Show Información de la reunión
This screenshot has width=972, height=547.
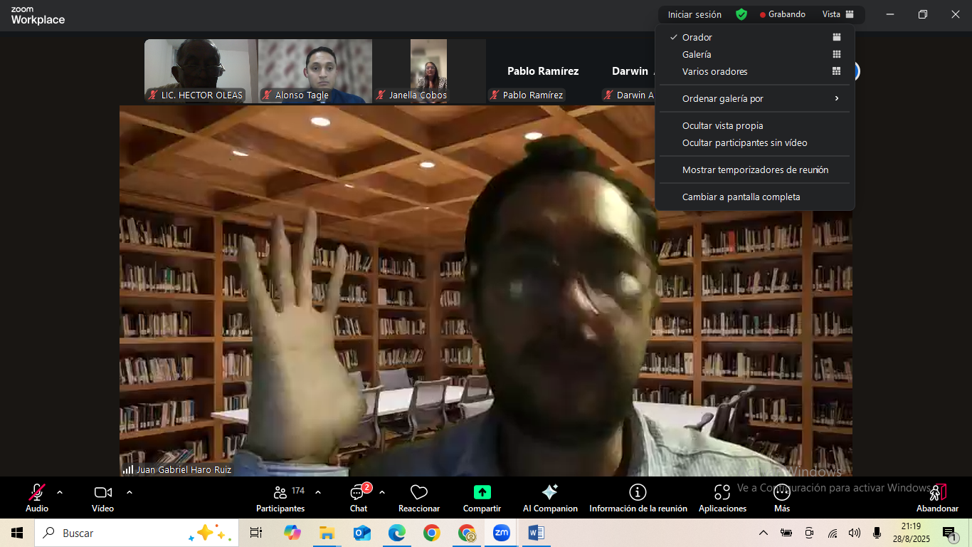point(638,493)
